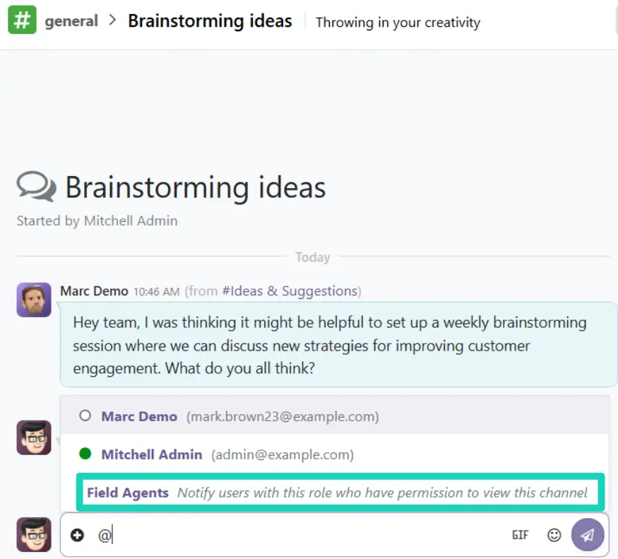Viewport: 618px width, 559px height.
Task: Click Marc Demo's author name on message
Action: coord(94,291)
